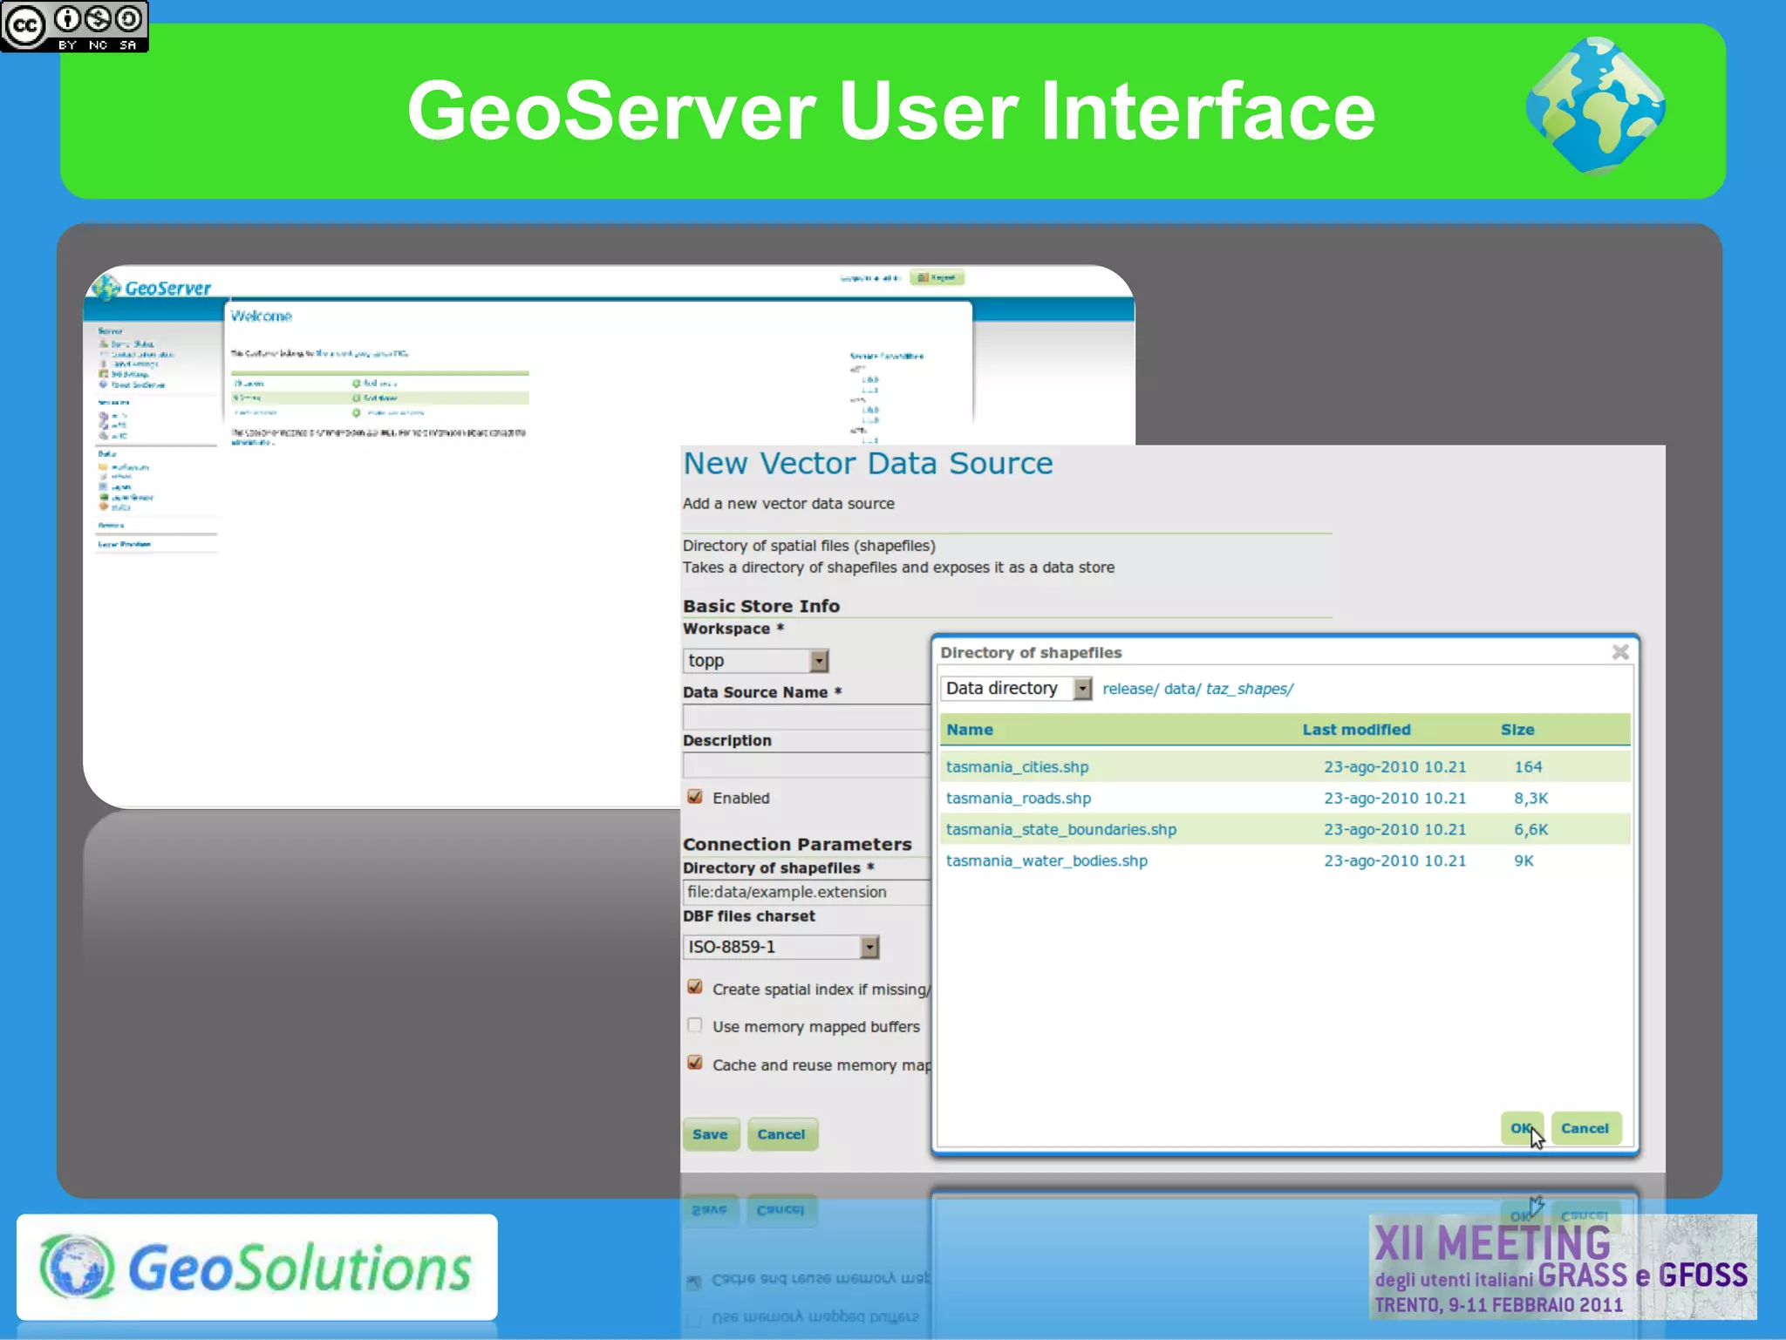
Task: Click the Save button on the data source form
Action: 711,1134
